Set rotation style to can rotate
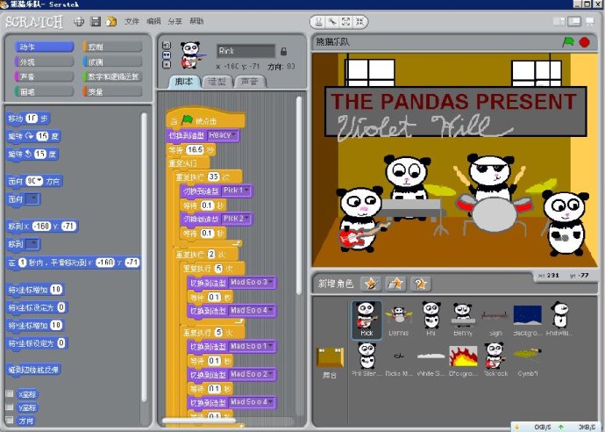The image size is (605, 432). click(167, 46)
